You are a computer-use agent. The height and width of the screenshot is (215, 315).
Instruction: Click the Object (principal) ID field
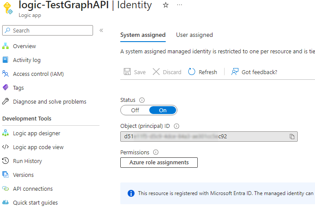[x=209, y=137]
